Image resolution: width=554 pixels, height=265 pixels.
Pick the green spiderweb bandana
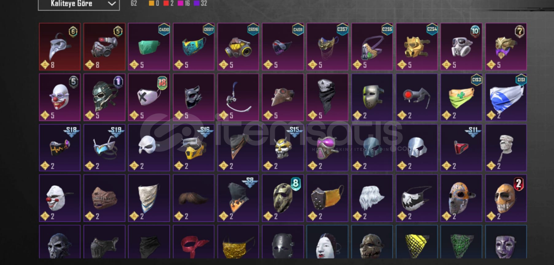(461, 242)
